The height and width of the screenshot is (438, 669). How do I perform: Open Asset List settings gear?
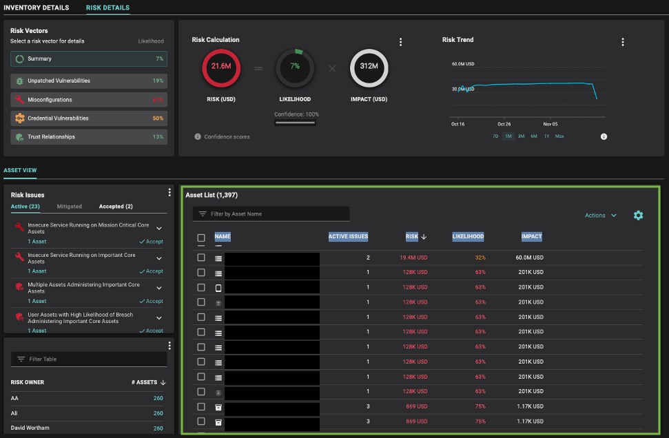(638, 216)
